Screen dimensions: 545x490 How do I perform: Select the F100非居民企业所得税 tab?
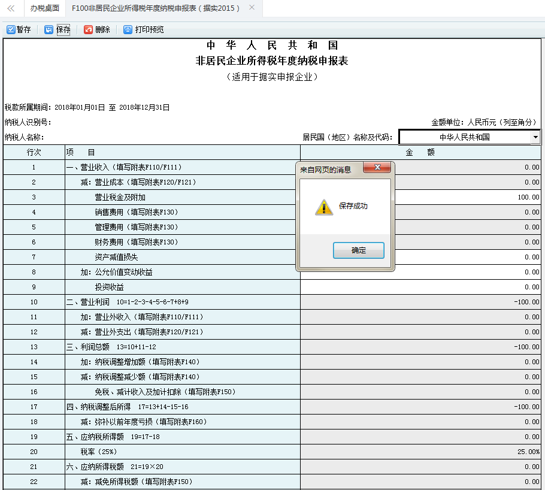tap(158, 8)
